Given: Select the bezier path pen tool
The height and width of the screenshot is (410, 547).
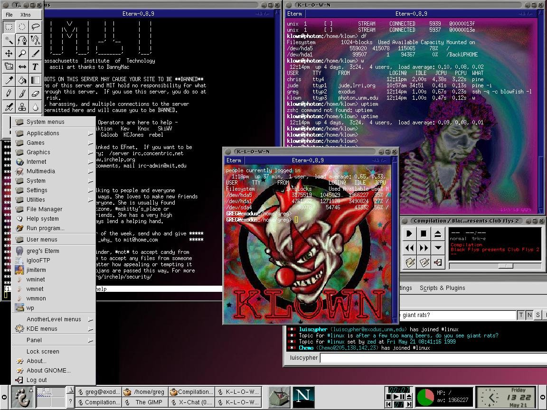Looking at the screenshot, I should (x=22, y=40).
